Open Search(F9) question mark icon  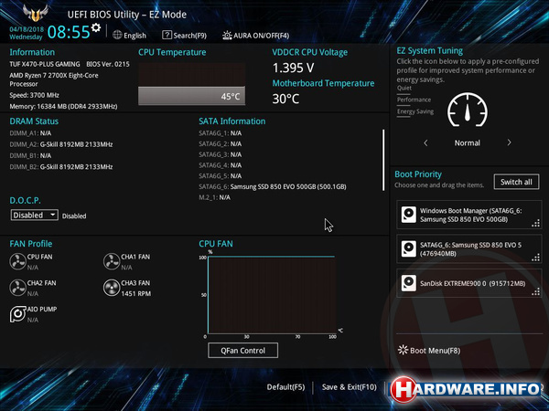coord(167,35)
